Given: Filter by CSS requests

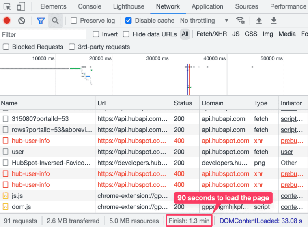Looking at the screenshot, I should coord(251,34).
